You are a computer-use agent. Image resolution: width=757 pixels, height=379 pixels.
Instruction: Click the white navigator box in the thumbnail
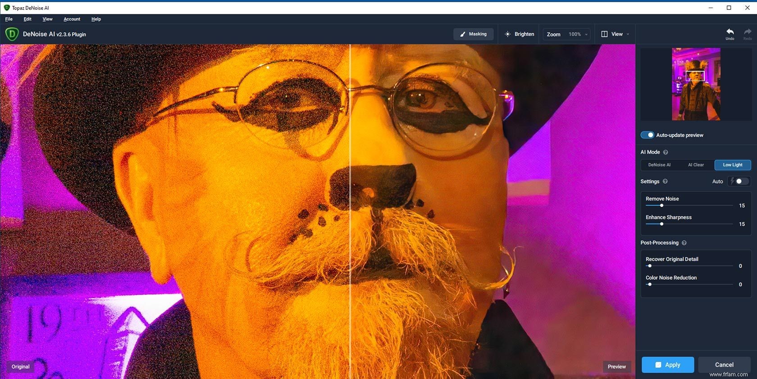[x=695, y=76]
